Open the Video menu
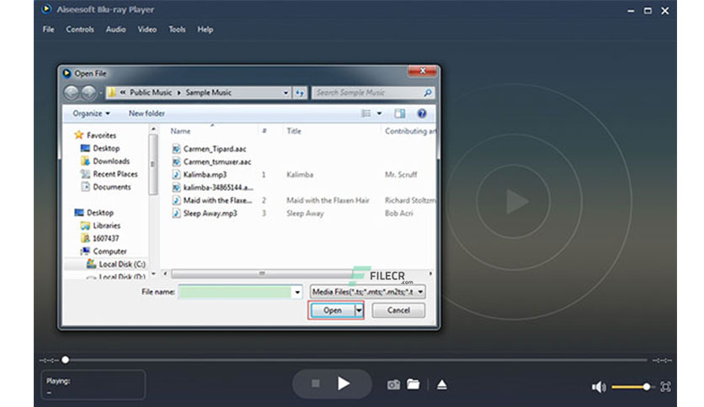Viewport: 704px width, 407px height. 147,29
